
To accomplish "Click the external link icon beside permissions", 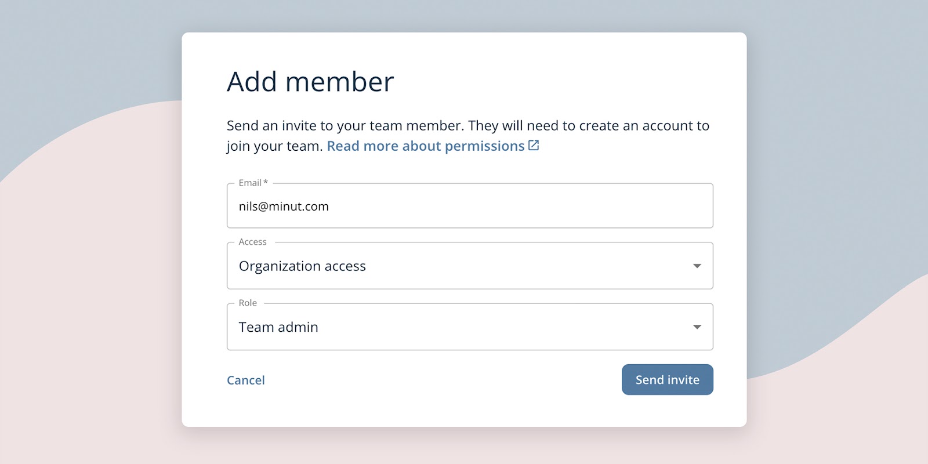I will [534, 146].
